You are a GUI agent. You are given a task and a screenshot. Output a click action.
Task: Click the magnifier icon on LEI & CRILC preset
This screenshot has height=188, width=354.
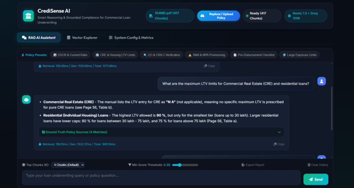pyautogui.click(x=145, y=55)
